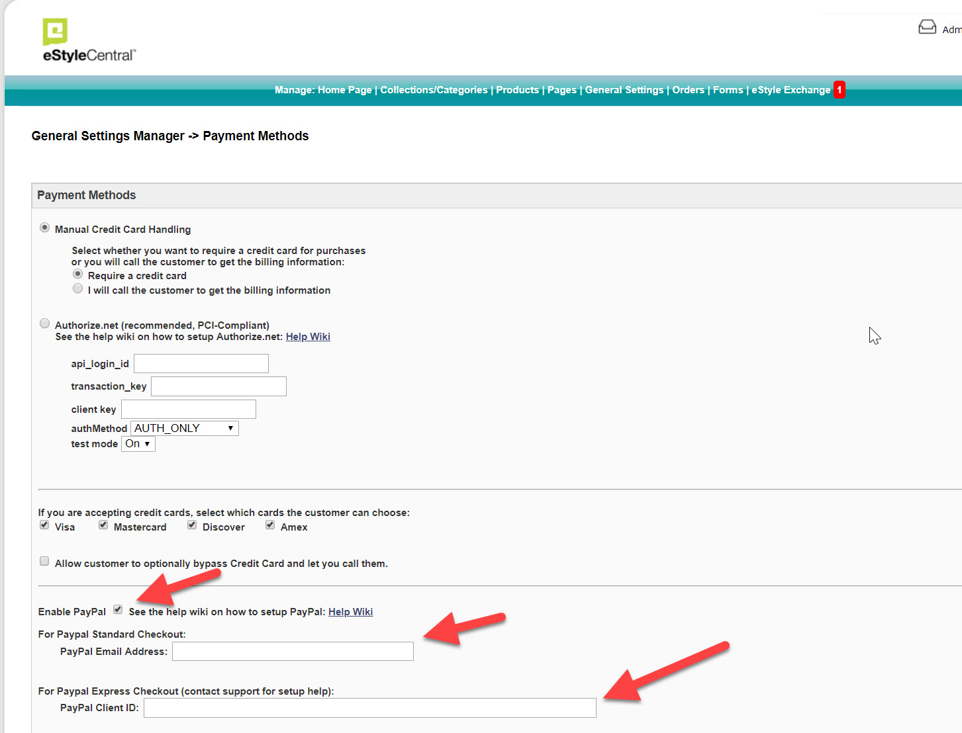Open Authorize.net Help Wiki link

pos(308,337)
